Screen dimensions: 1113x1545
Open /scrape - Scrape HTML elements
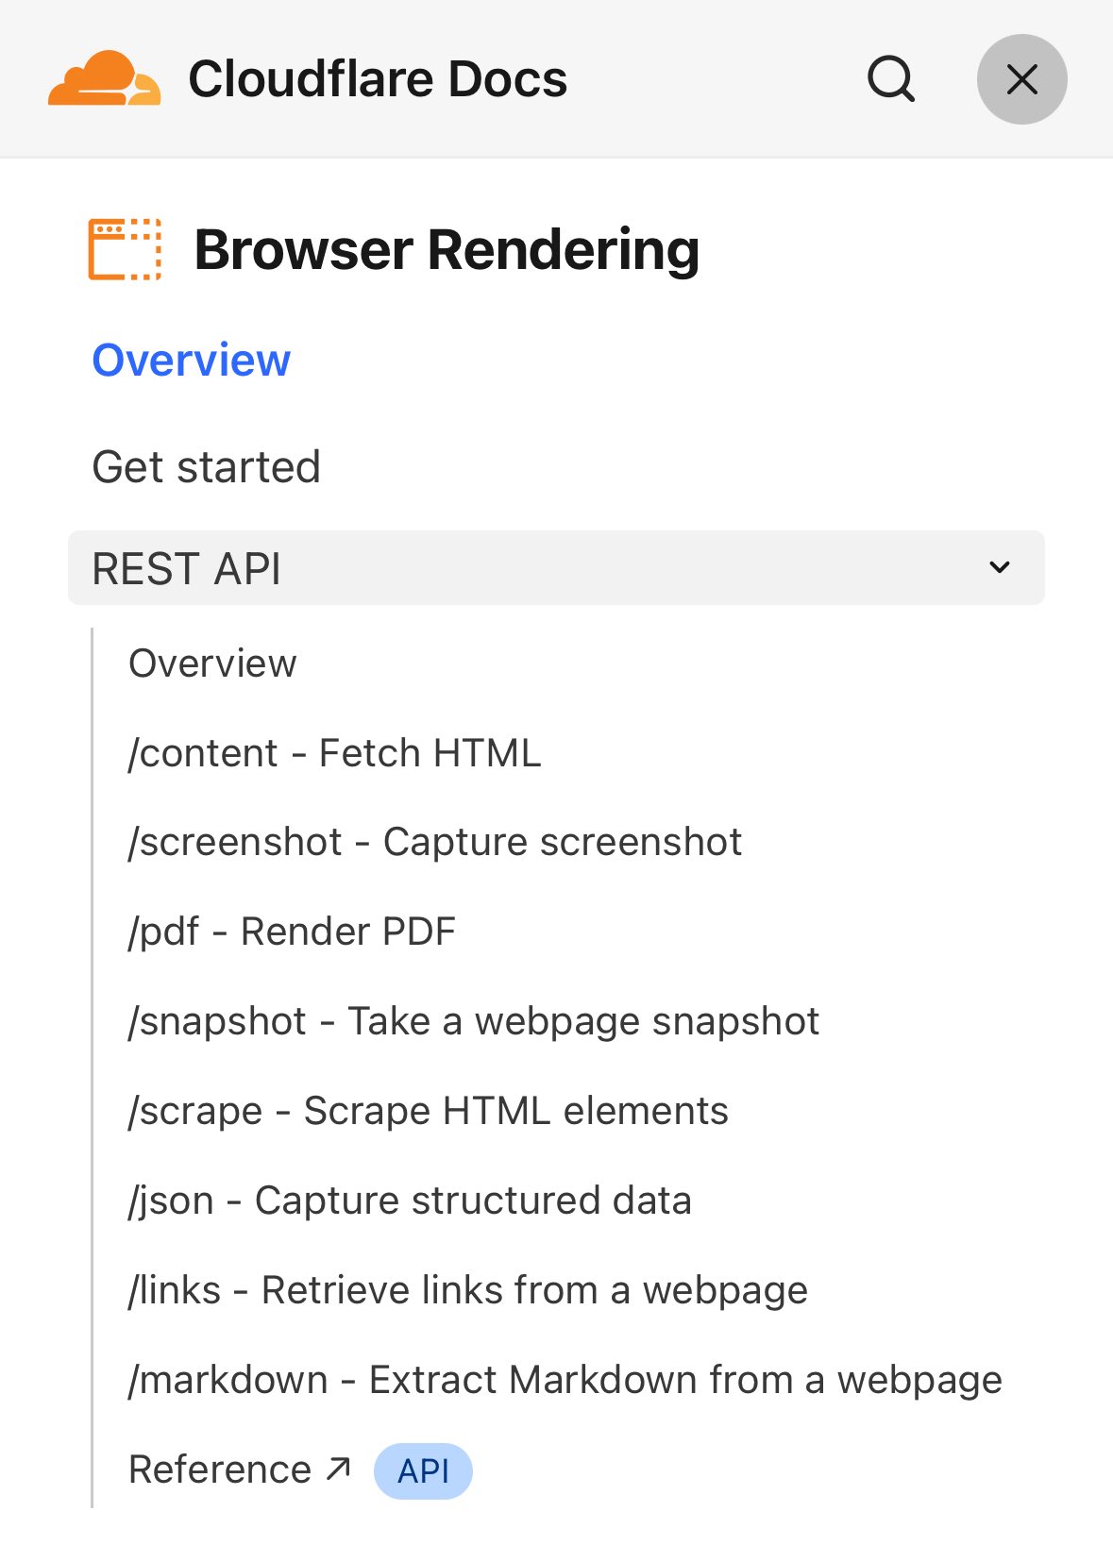429,1111
